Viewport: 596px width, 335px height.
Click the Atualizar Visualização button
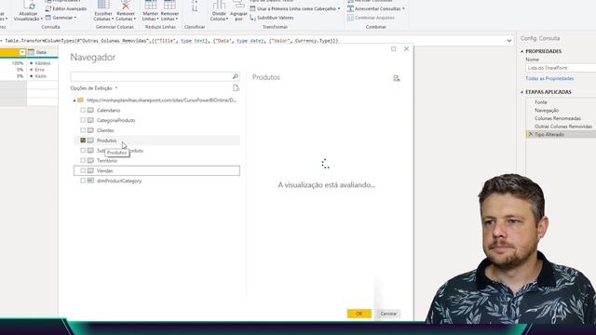tap(28, 11)
